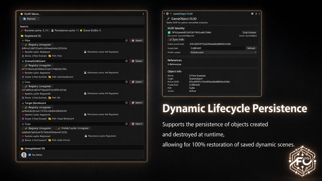Click the preset sliders icon in component header
This screenshot has height=181, width=322.
tap(256, 14)
